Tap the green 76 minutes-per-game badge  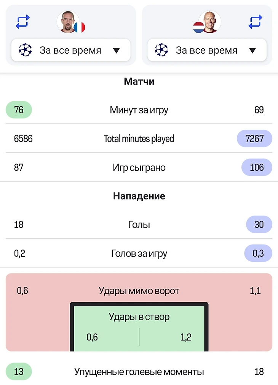(19, 110)
